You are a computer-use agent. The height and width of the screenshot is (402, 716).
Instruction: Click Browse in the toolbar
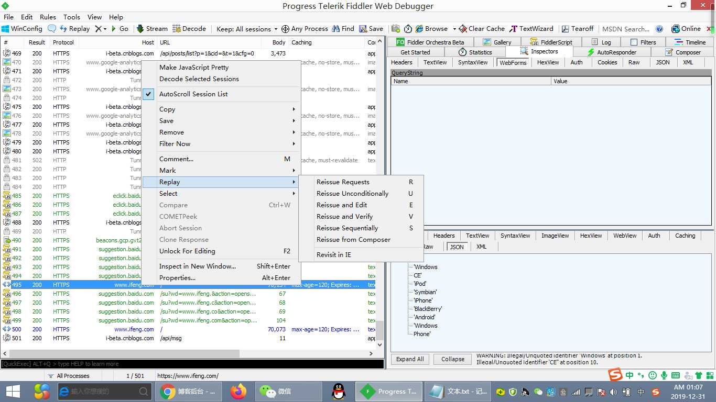(x=432, y=29)
